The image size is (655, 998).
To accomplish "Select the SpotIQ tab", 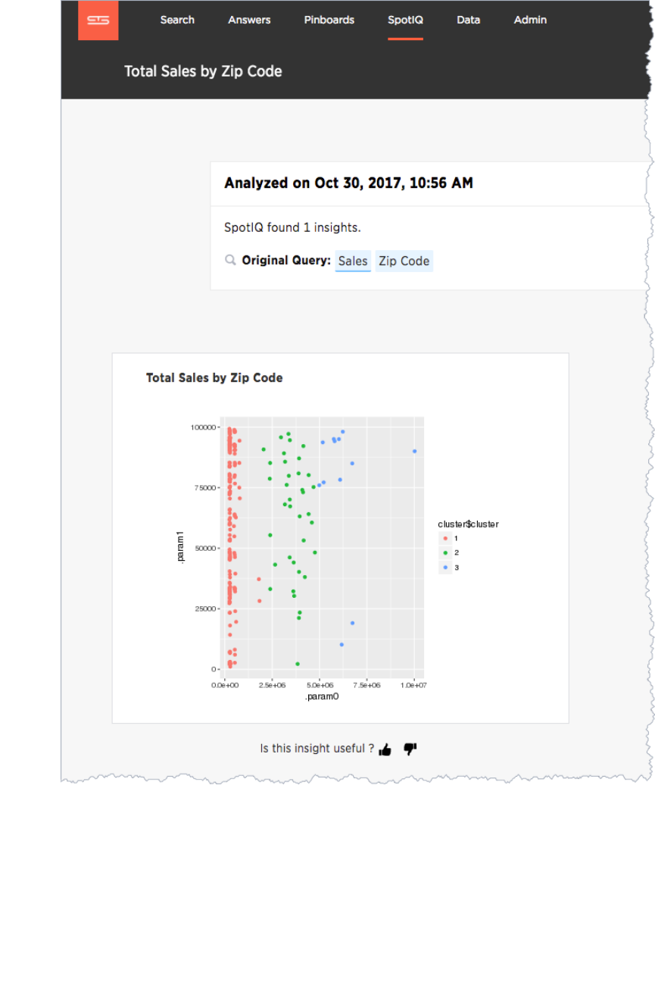I will click(405, 20).
